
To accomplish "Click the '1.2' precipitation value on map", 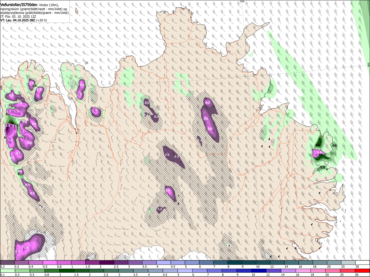I will click(22, 132).
